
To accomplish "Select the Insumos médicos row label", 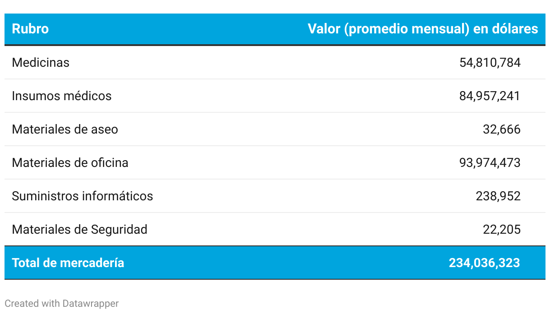I will click(62, 96).
